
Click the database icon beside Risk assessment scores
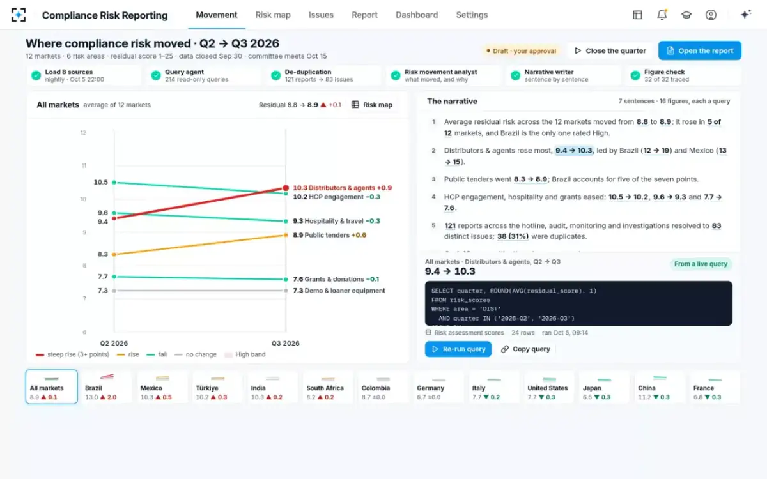tap(428, 333)
